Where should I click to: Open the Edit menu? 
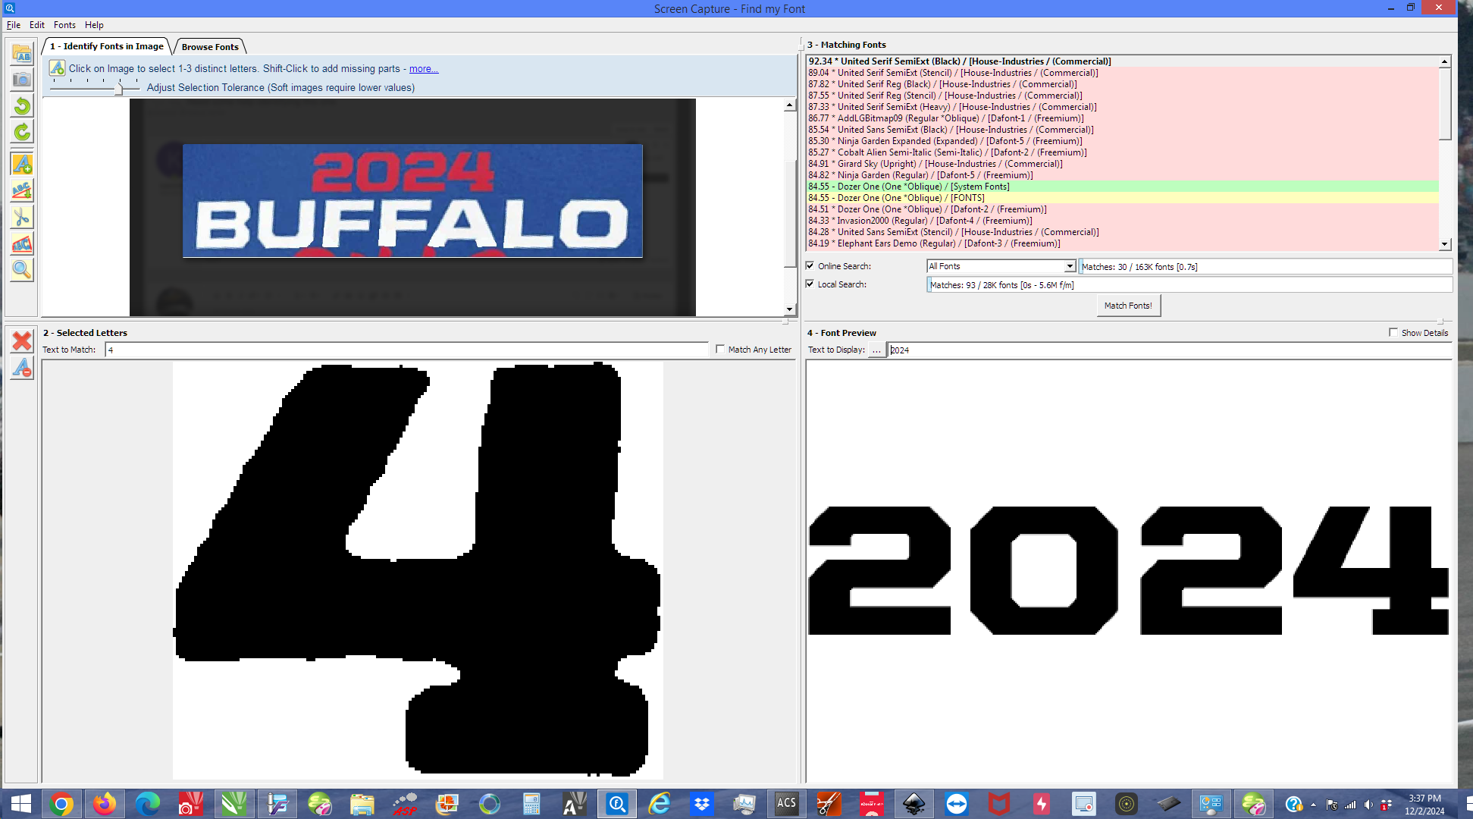(x=37, y=25)
